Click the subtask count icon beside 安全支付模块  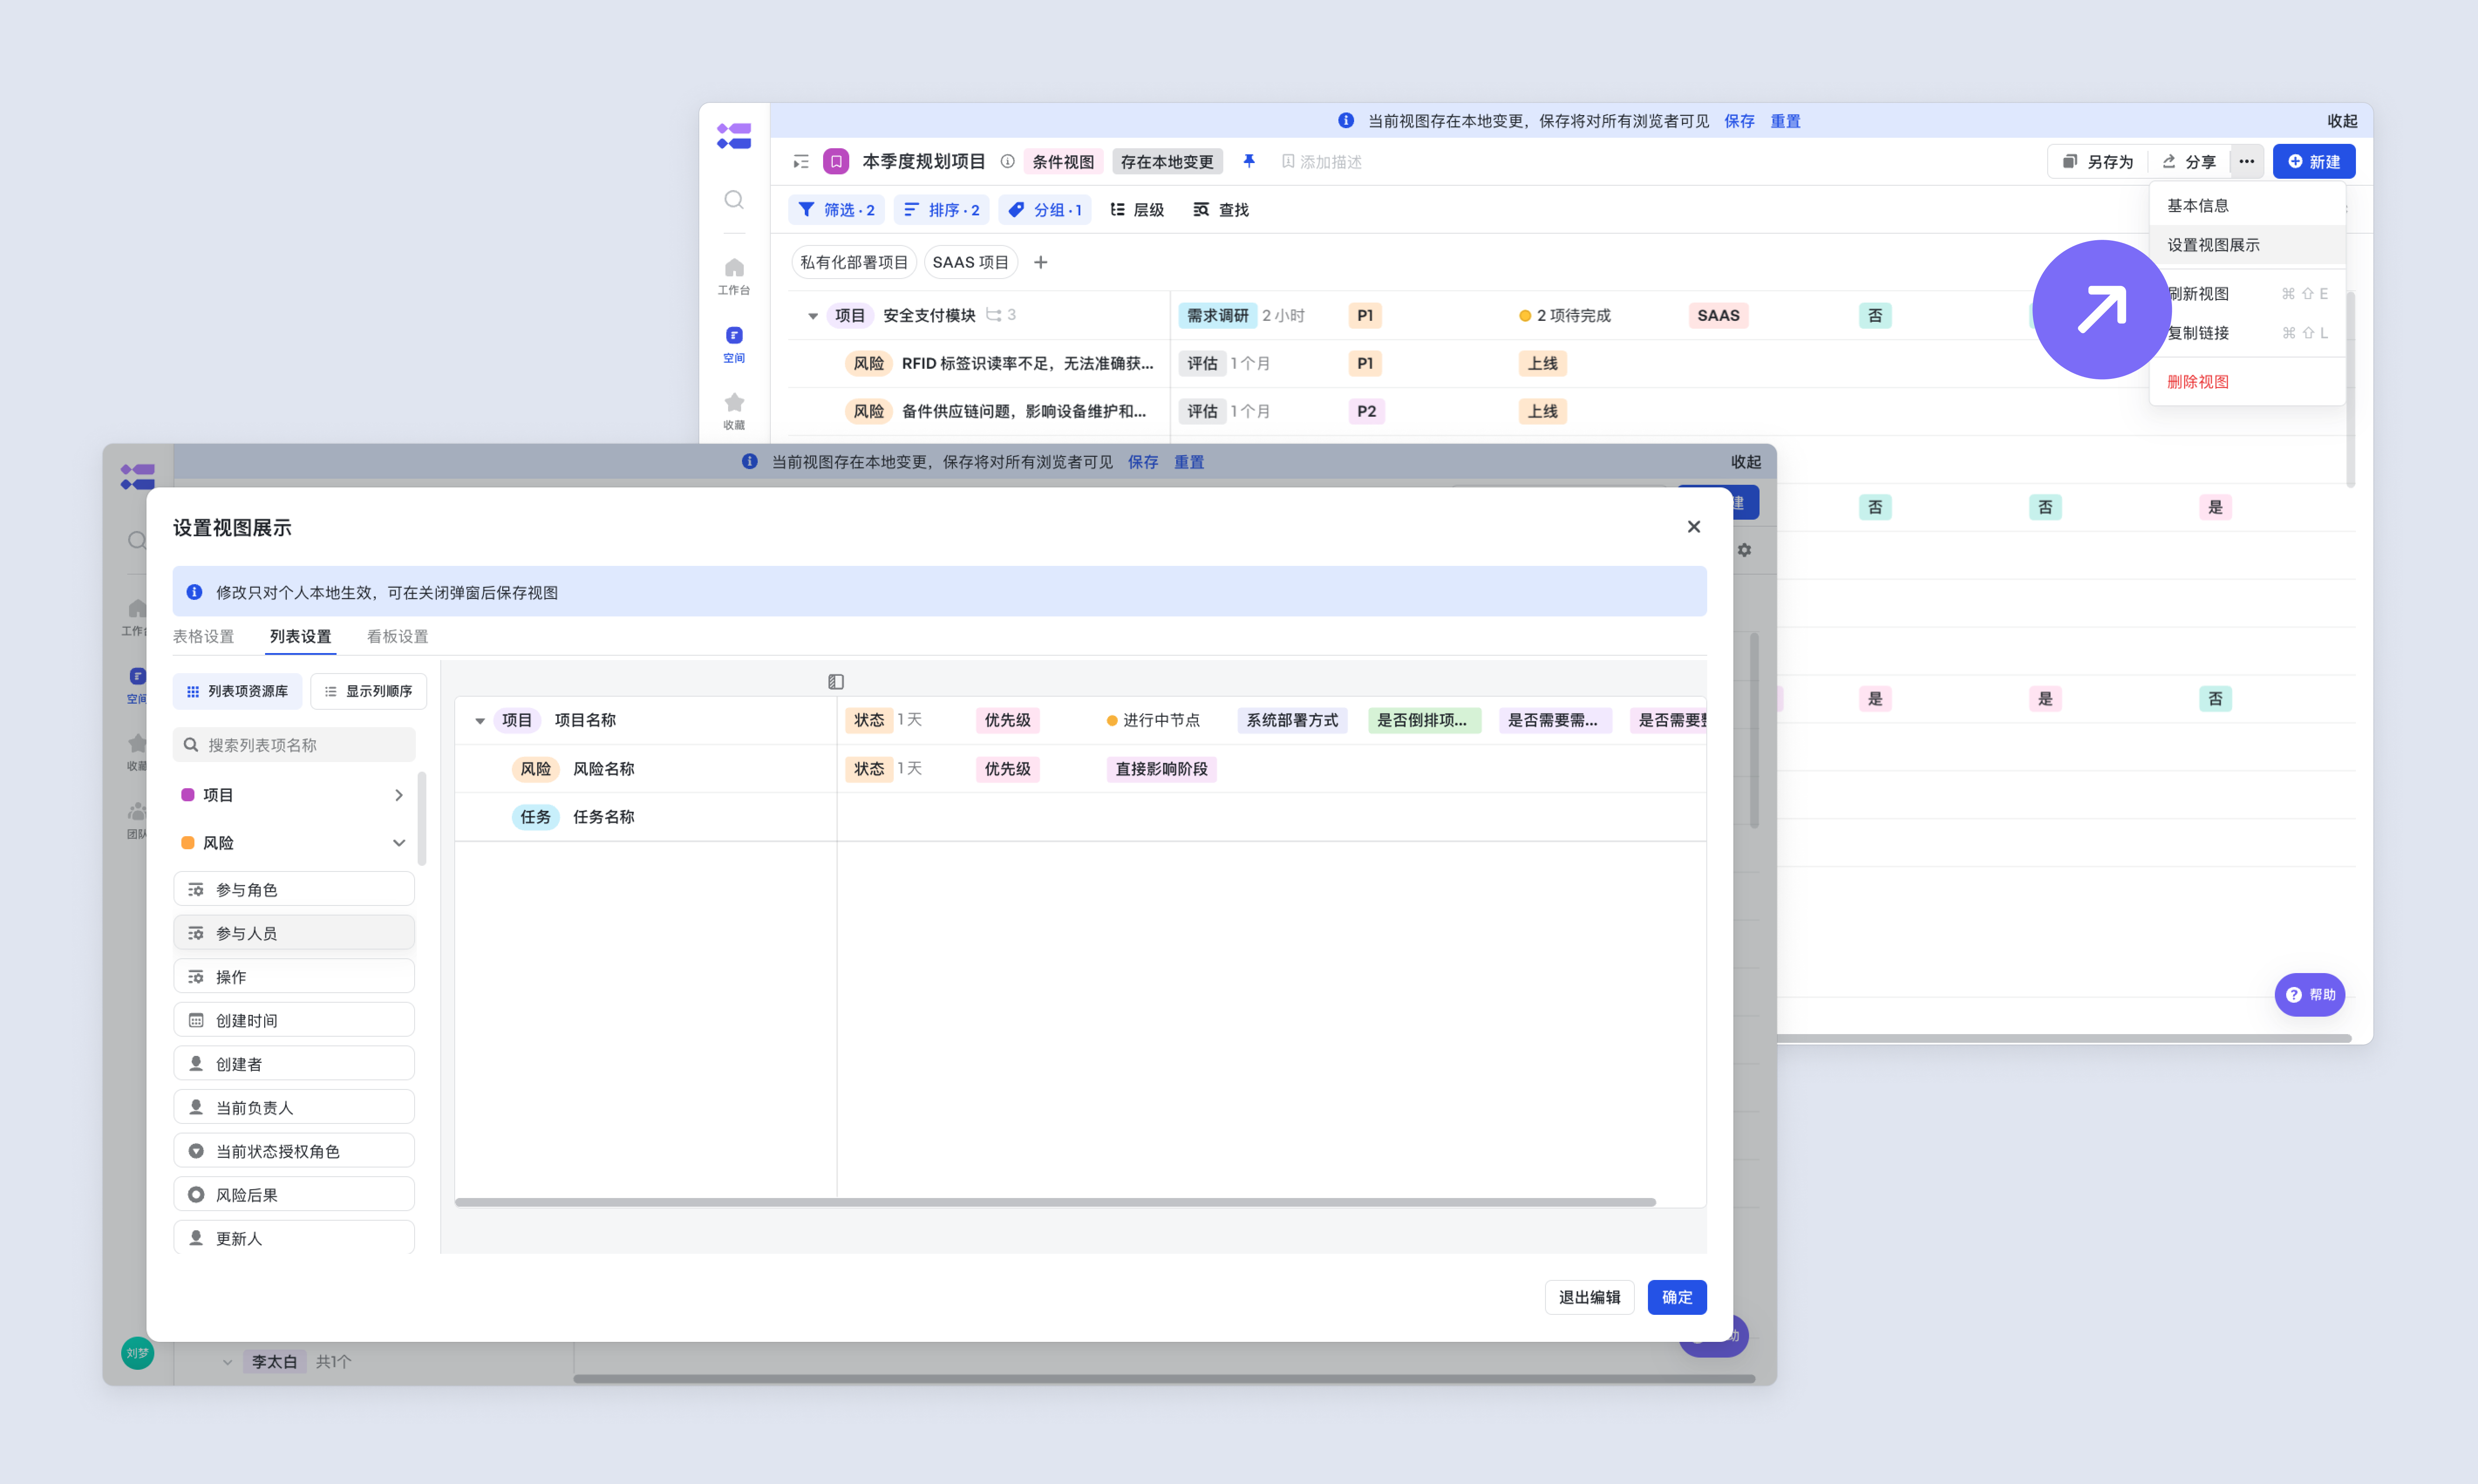click(1001, 315)
